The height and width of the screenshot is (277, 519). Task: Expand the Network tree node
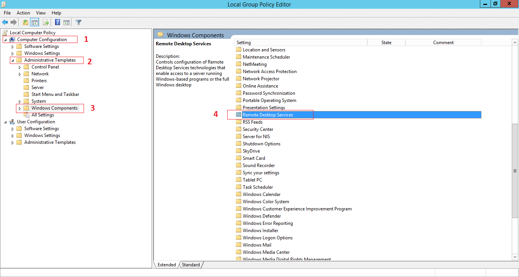point(20,74)
